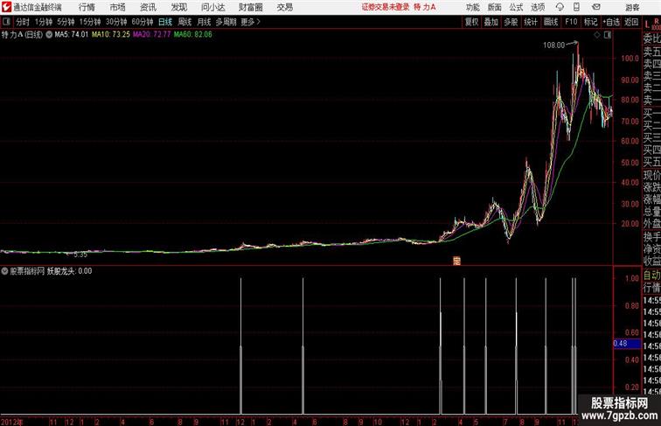Switch to the 60分钟 period tab
Image resolution: width=661 pixels, height=426 pixels.
143,22
